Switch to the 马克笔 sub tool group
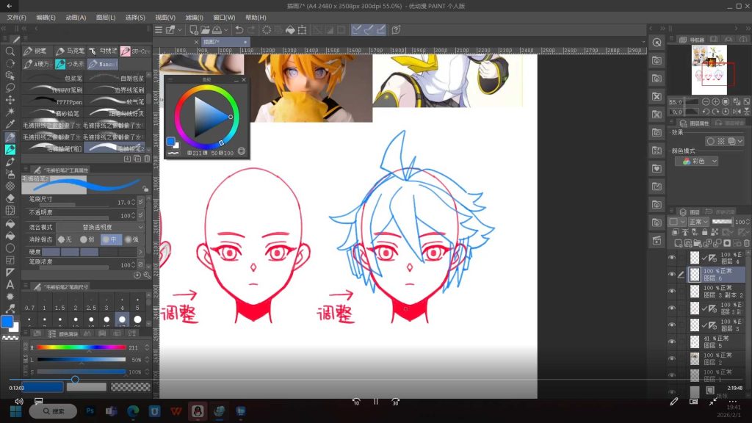 pyautogui.click(x=70, y=51)
